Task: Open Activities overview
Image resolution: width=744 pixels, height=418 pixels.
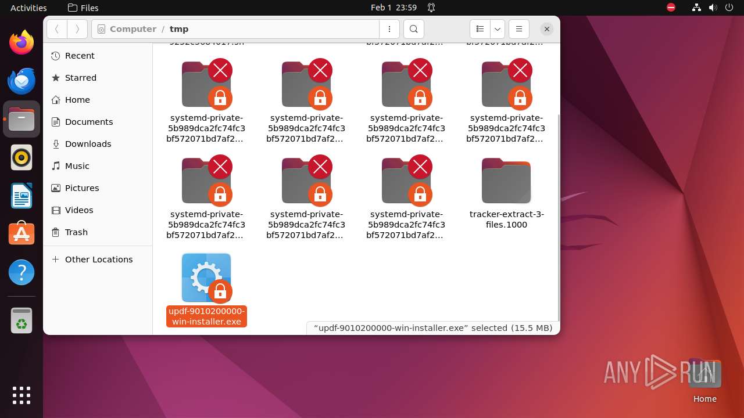Action: pos(28,8)
